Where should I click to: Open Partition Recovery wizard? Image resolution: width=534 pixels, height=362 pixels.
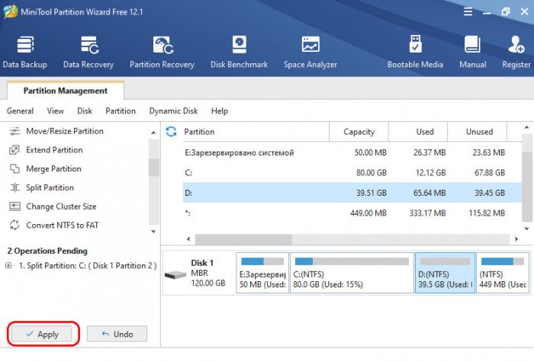(x=162, y=52)
